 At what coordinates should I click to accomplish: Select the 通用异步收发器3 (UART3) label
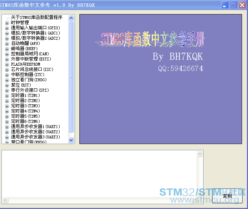coord(35,137)
